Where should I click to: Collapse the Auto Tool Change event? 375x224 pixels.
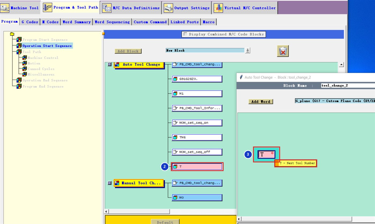pos(109,64)
